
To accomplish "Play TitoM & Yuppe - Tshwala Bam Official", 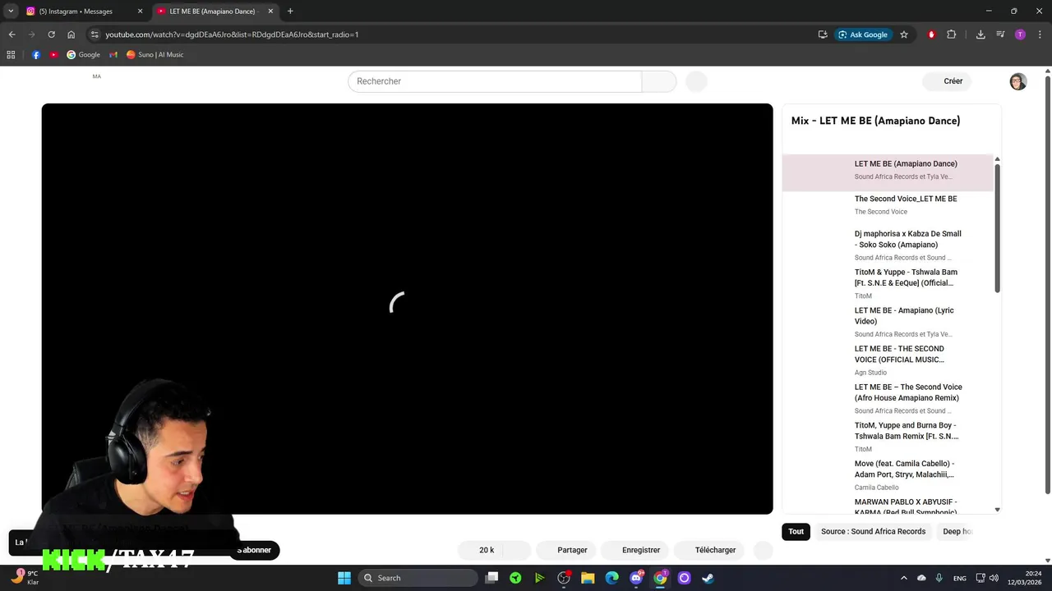I will [888, 283].
